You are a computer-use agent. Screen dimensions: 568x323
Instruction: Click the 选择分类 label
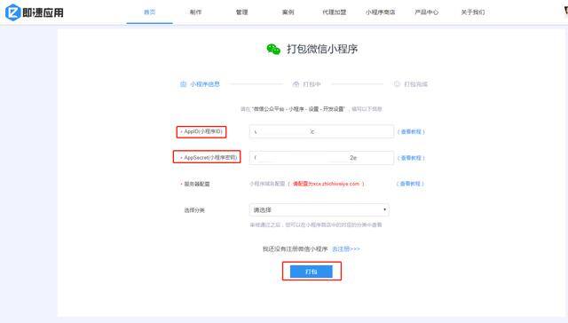(194, 210)
